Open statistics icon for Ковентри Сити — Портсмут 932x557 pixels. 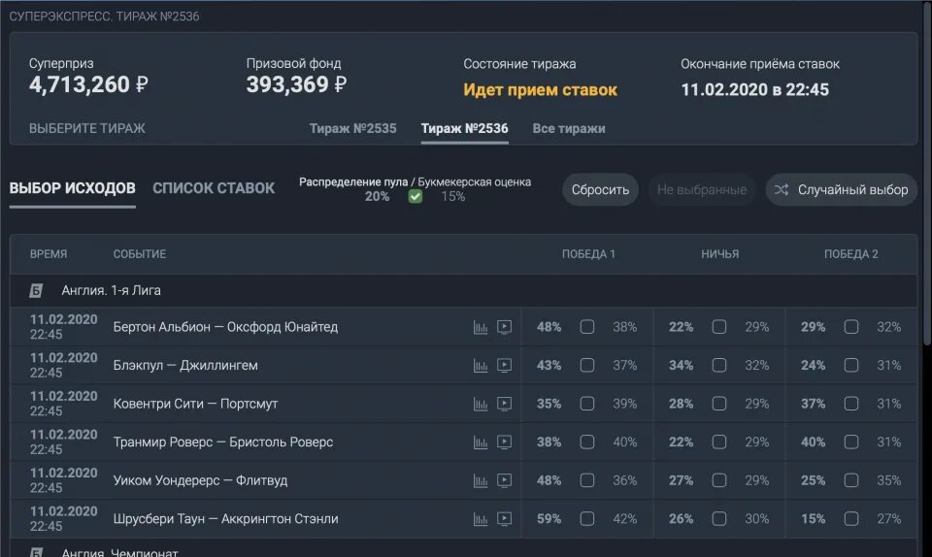click(481, 404)
